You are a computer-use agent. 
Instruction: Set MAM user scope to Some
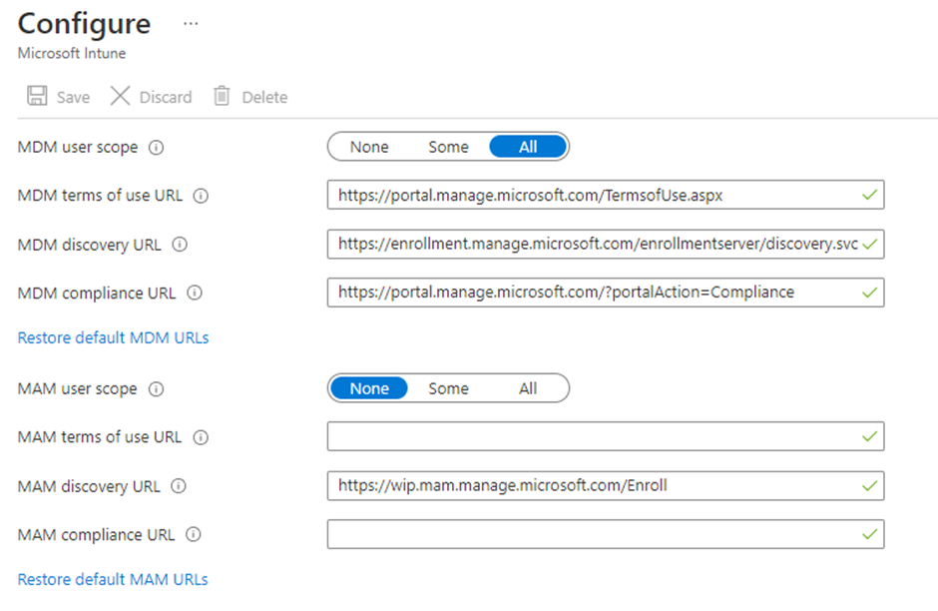pyautogui.click(x=448, y=388)
